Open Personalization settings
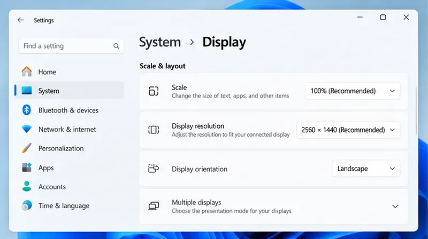Image resolution: width=428 pixels, height=239 pixels. pos(70,148)
